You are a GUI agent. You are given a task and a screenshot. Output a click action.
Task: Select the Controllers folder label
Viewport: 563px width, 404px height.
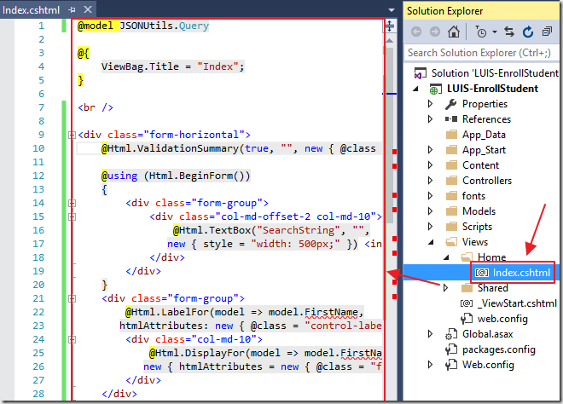coord(487,181)
